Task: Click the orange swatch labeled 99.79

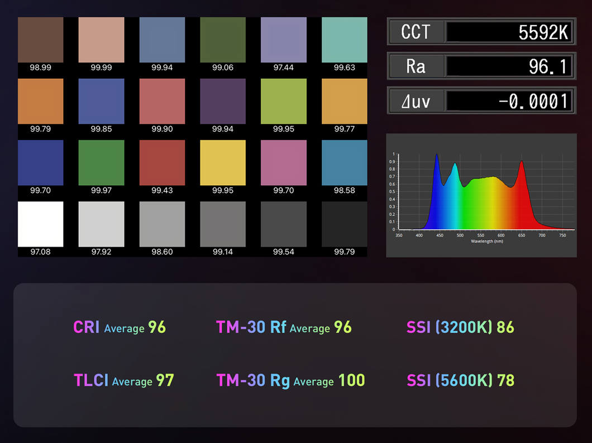Action: pos(40,101)
